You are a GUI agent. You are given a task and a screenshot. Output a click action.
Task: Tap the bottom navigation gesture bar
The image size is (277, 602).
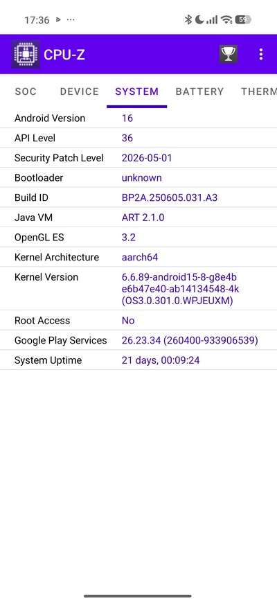tap(138, 596)
